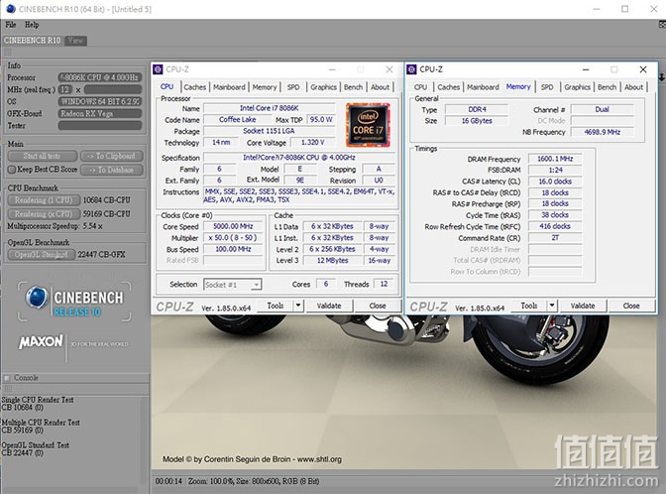Click the Console panel toggle icon
This screenshot has height=494, width=666.
click(x=6, y=378)
